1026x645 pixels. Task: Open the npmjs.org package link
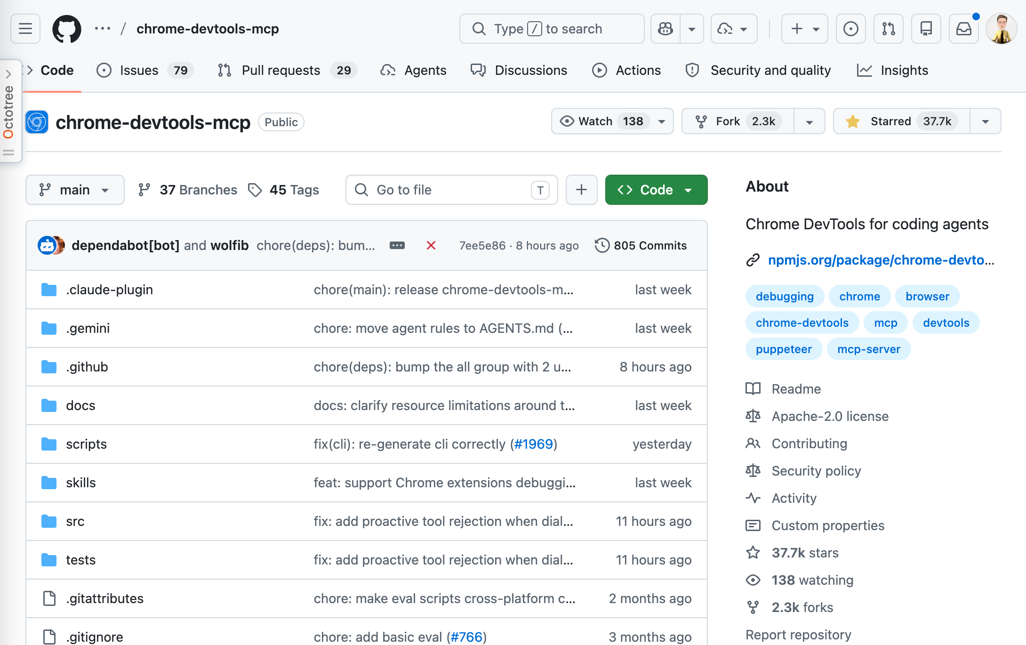pyautogui.click(x=881, y=260)
